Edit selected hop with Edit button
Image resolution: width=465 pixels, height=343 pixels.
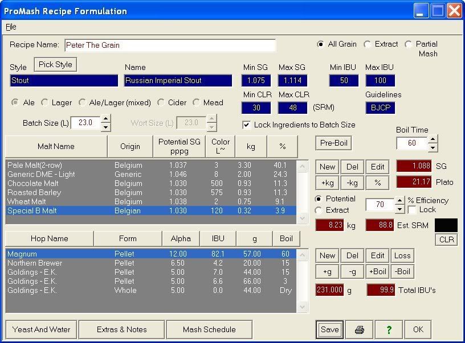[x=377, y=256]
